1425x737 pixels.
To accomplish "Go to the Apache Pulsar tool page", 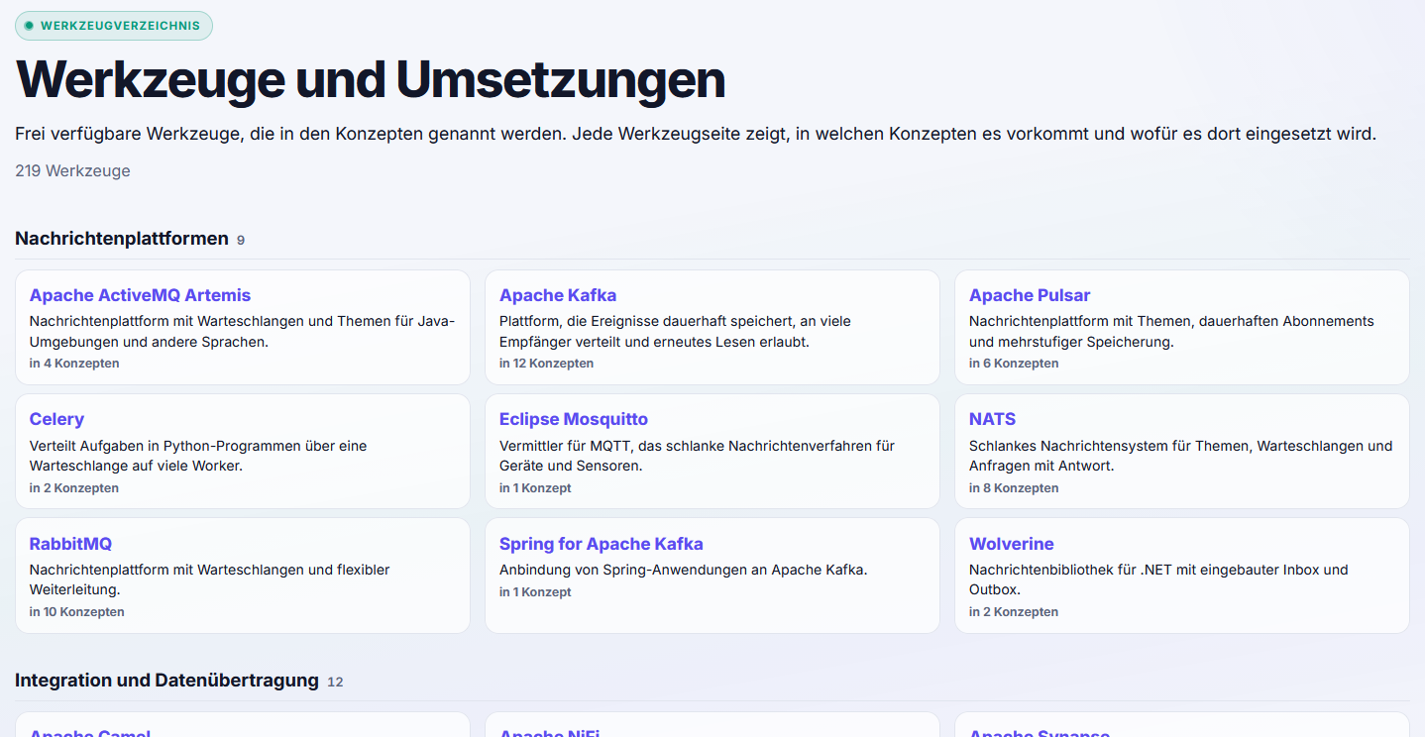I will [1030, 295].
